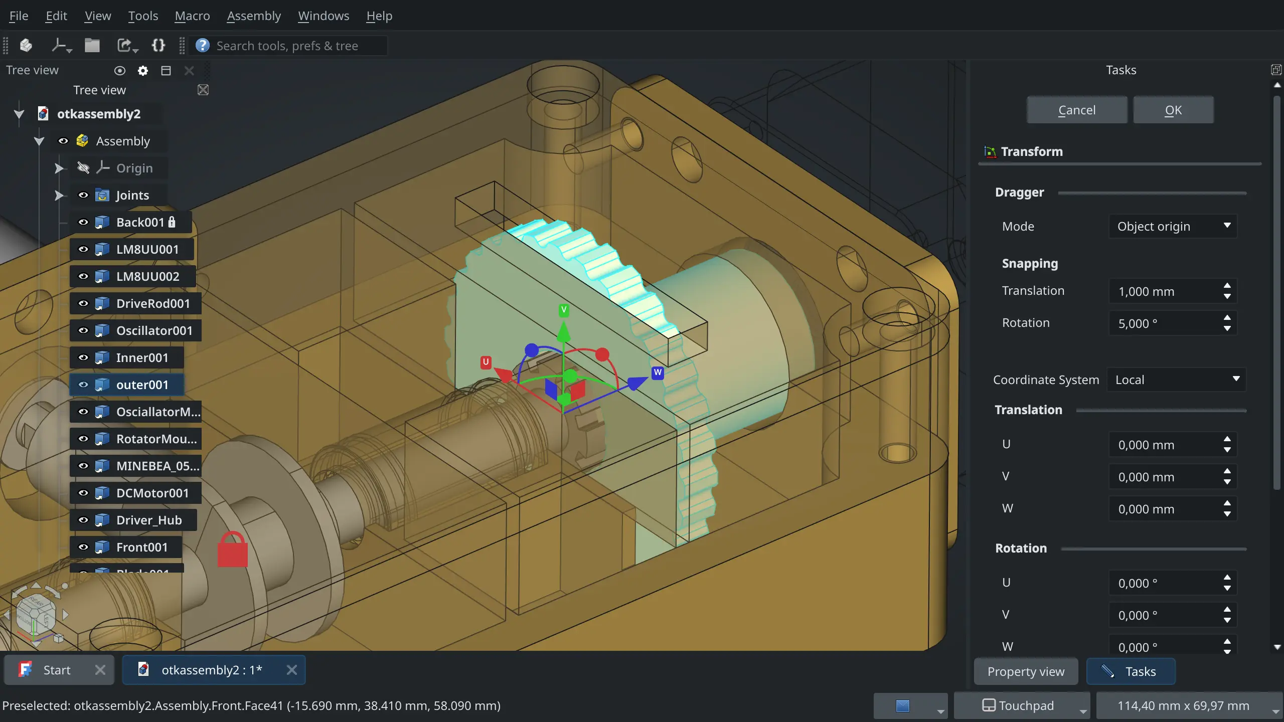Open the macro curly braces tool

158,46
